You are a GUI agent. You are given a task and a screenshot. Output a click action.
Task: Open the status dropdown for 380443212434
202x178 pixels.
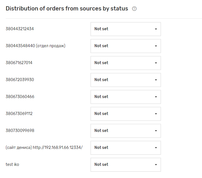point(125,29)
